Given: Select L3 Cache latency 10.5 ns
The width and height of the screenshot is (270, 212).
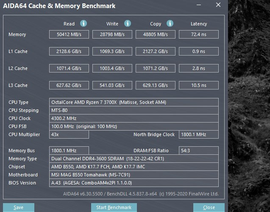Looking at the screenshot, I should coord(199,85).
